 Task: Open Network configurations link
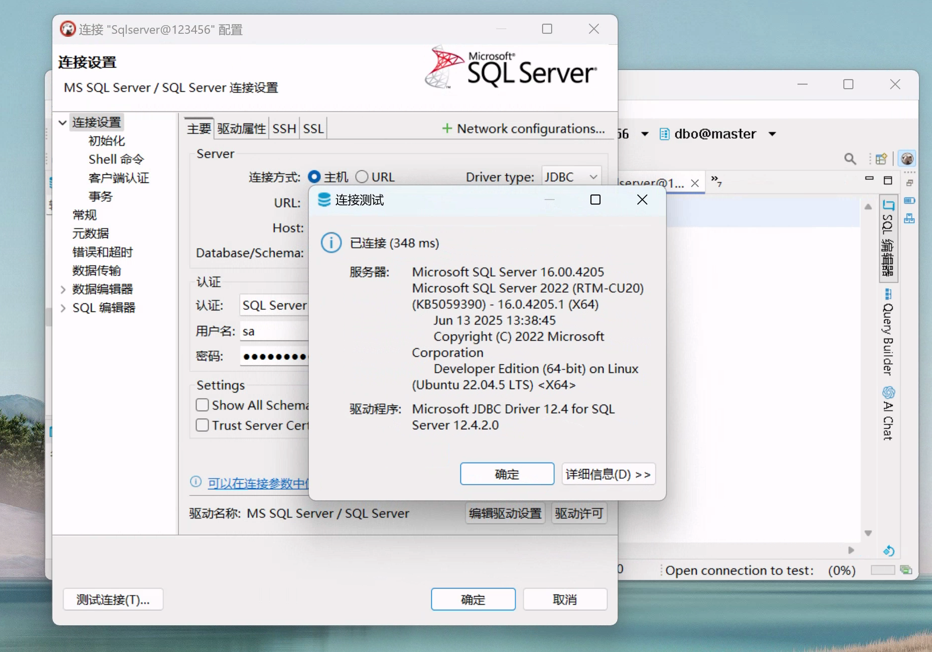click(x=531, y=128)
